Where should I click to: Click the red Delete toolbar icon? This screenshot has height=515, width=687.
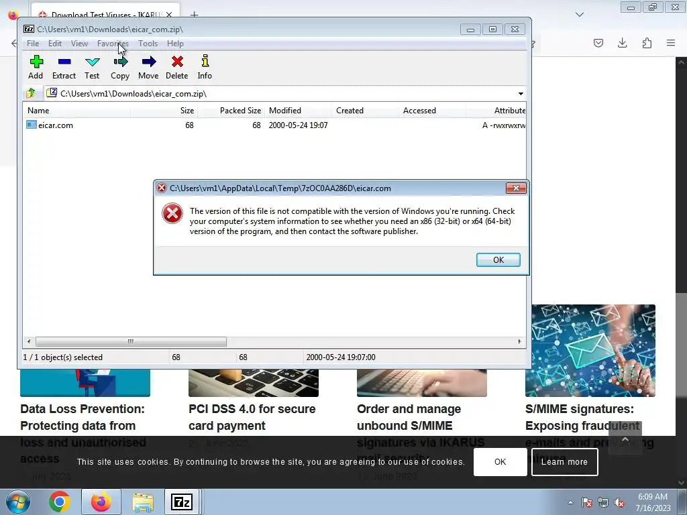tap(177, 67)
